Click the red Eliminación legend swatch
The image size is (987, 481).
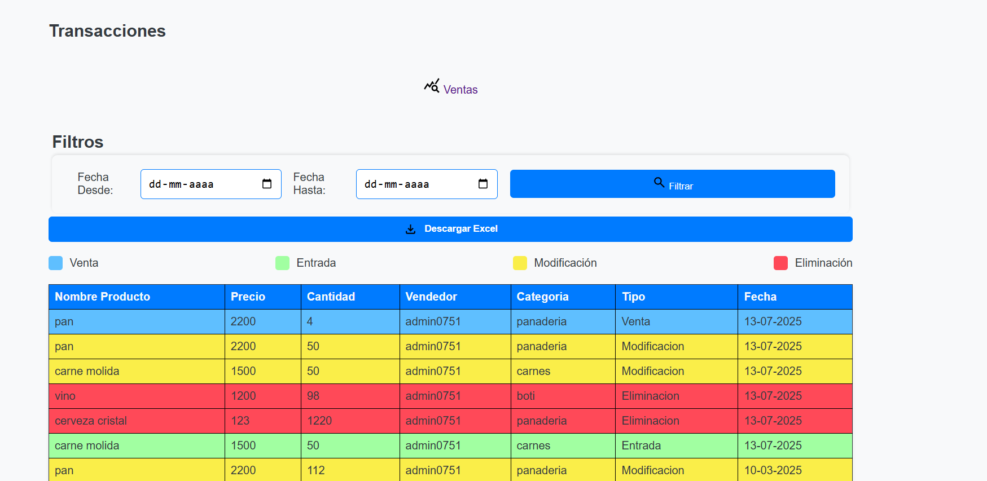(x=780, y=263)
